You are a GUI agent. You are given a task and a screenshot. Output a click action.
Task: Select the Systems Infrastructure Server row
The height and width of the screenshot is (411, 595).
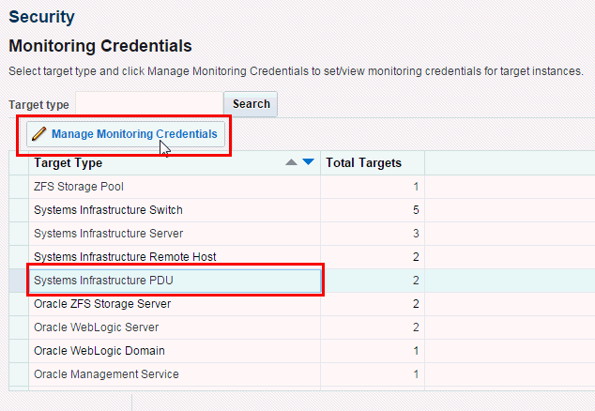point(108,234)
